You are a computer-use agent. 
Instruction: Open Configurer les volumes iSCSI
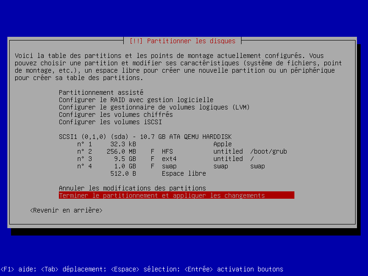coord(110,122)
